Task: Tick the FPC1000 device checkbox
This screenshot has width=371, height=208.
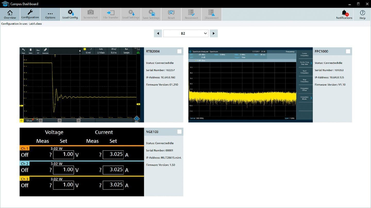Action: pyautogui.click(x=348, y=51)
